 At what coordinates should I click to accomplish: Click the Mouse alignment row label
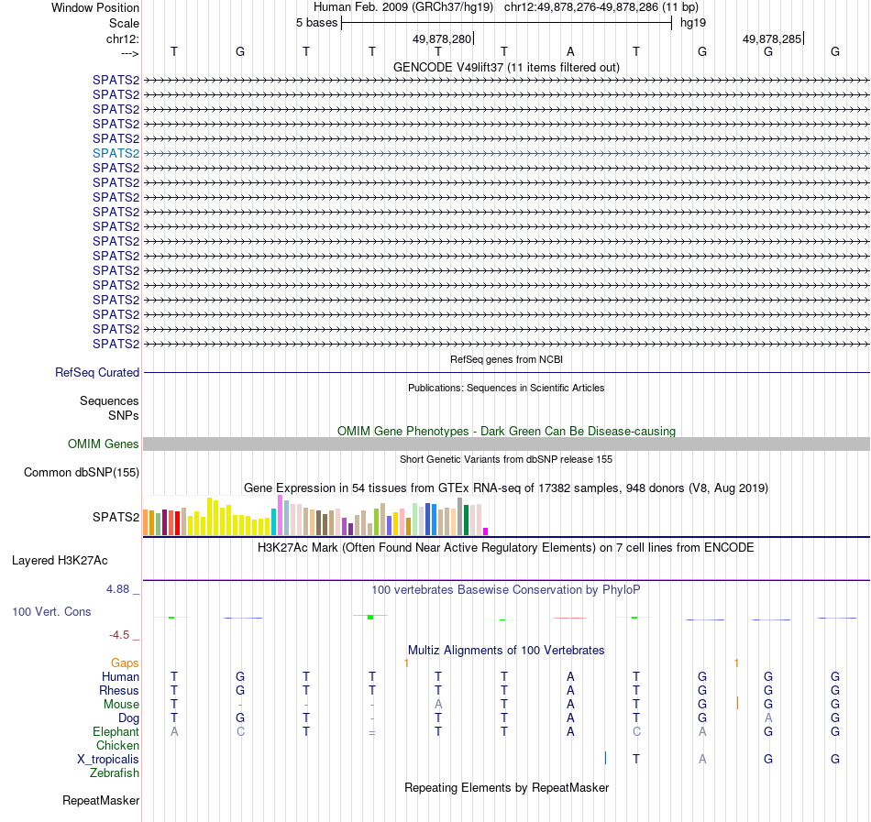[x=121, y=705]
